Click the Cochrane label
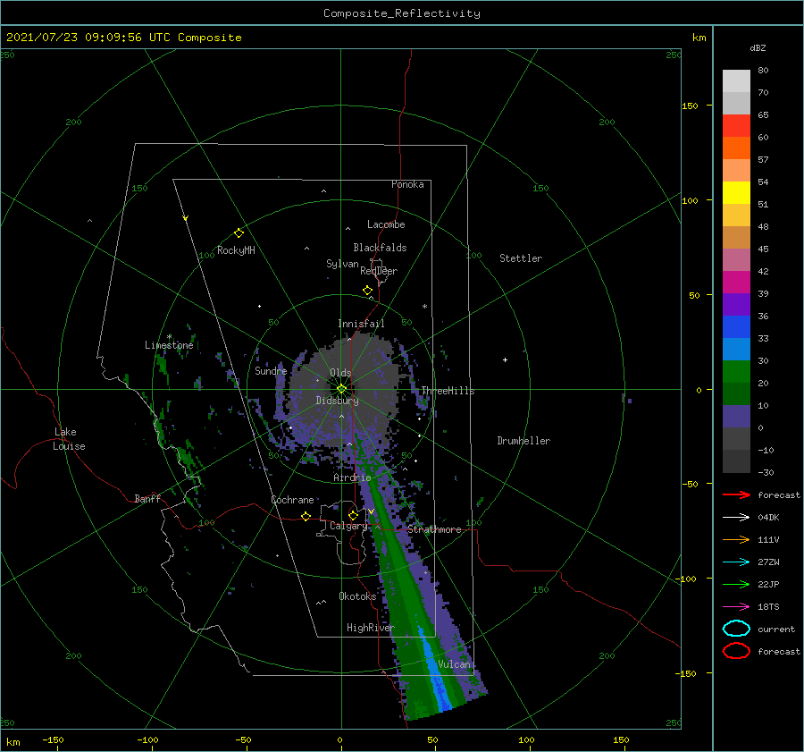This screenshot has height=752, width=804. click(292, 500)
